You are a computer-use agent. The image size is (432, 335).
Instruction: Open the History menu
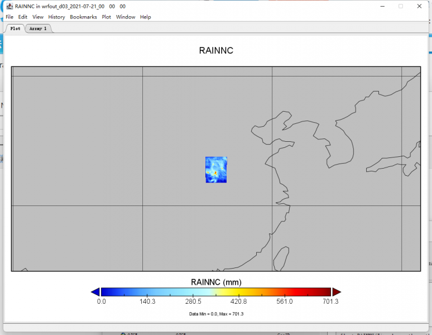[x=56, y=17]
